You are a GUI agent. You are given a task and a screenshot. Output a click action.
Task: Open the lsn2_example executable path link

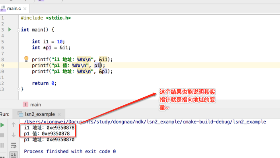pos(145,122)
